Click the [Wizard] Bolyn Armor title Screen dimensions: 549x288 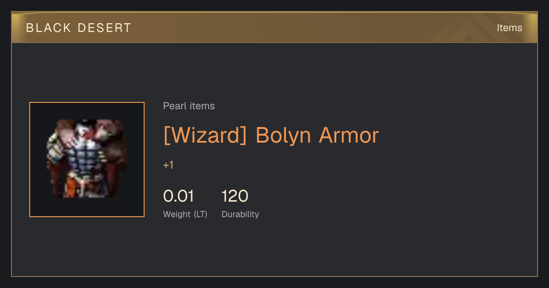tap(271, 136)
